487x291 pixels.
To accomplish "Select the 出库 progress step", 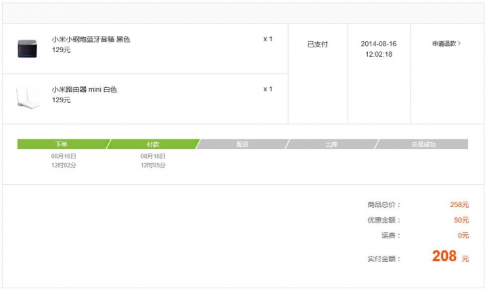I will tap(331, 144).
